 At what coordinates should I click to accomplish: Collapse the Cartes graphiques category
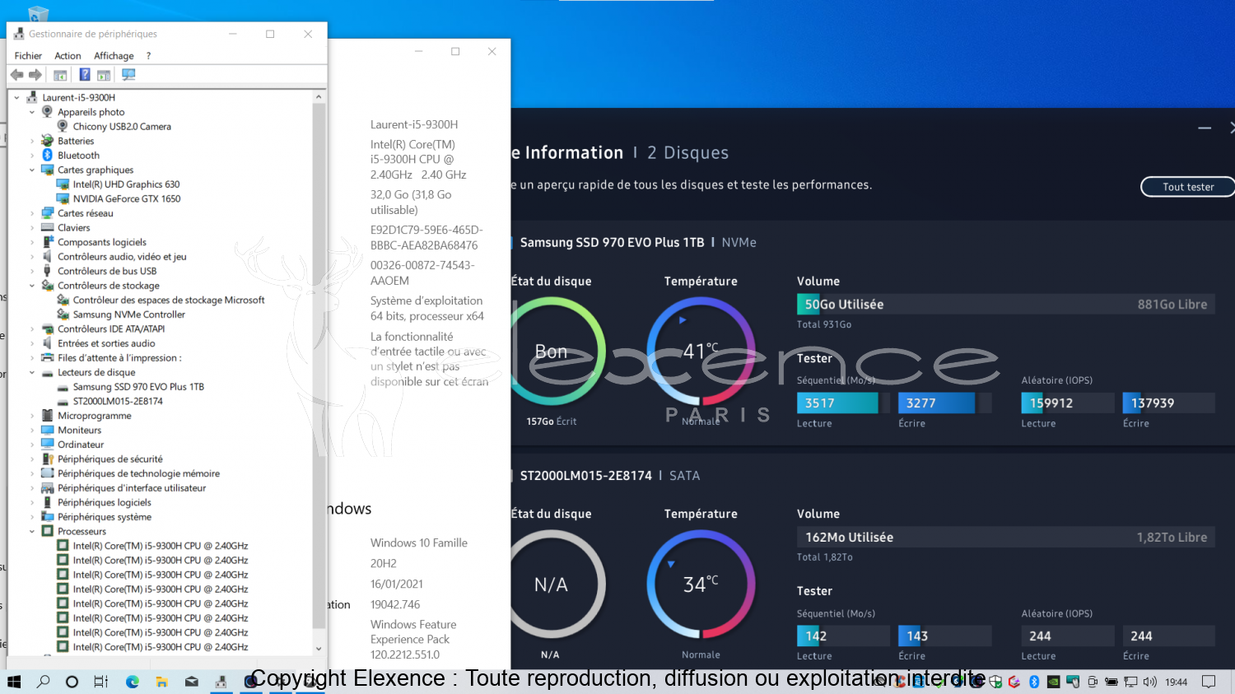pos(32,170)
